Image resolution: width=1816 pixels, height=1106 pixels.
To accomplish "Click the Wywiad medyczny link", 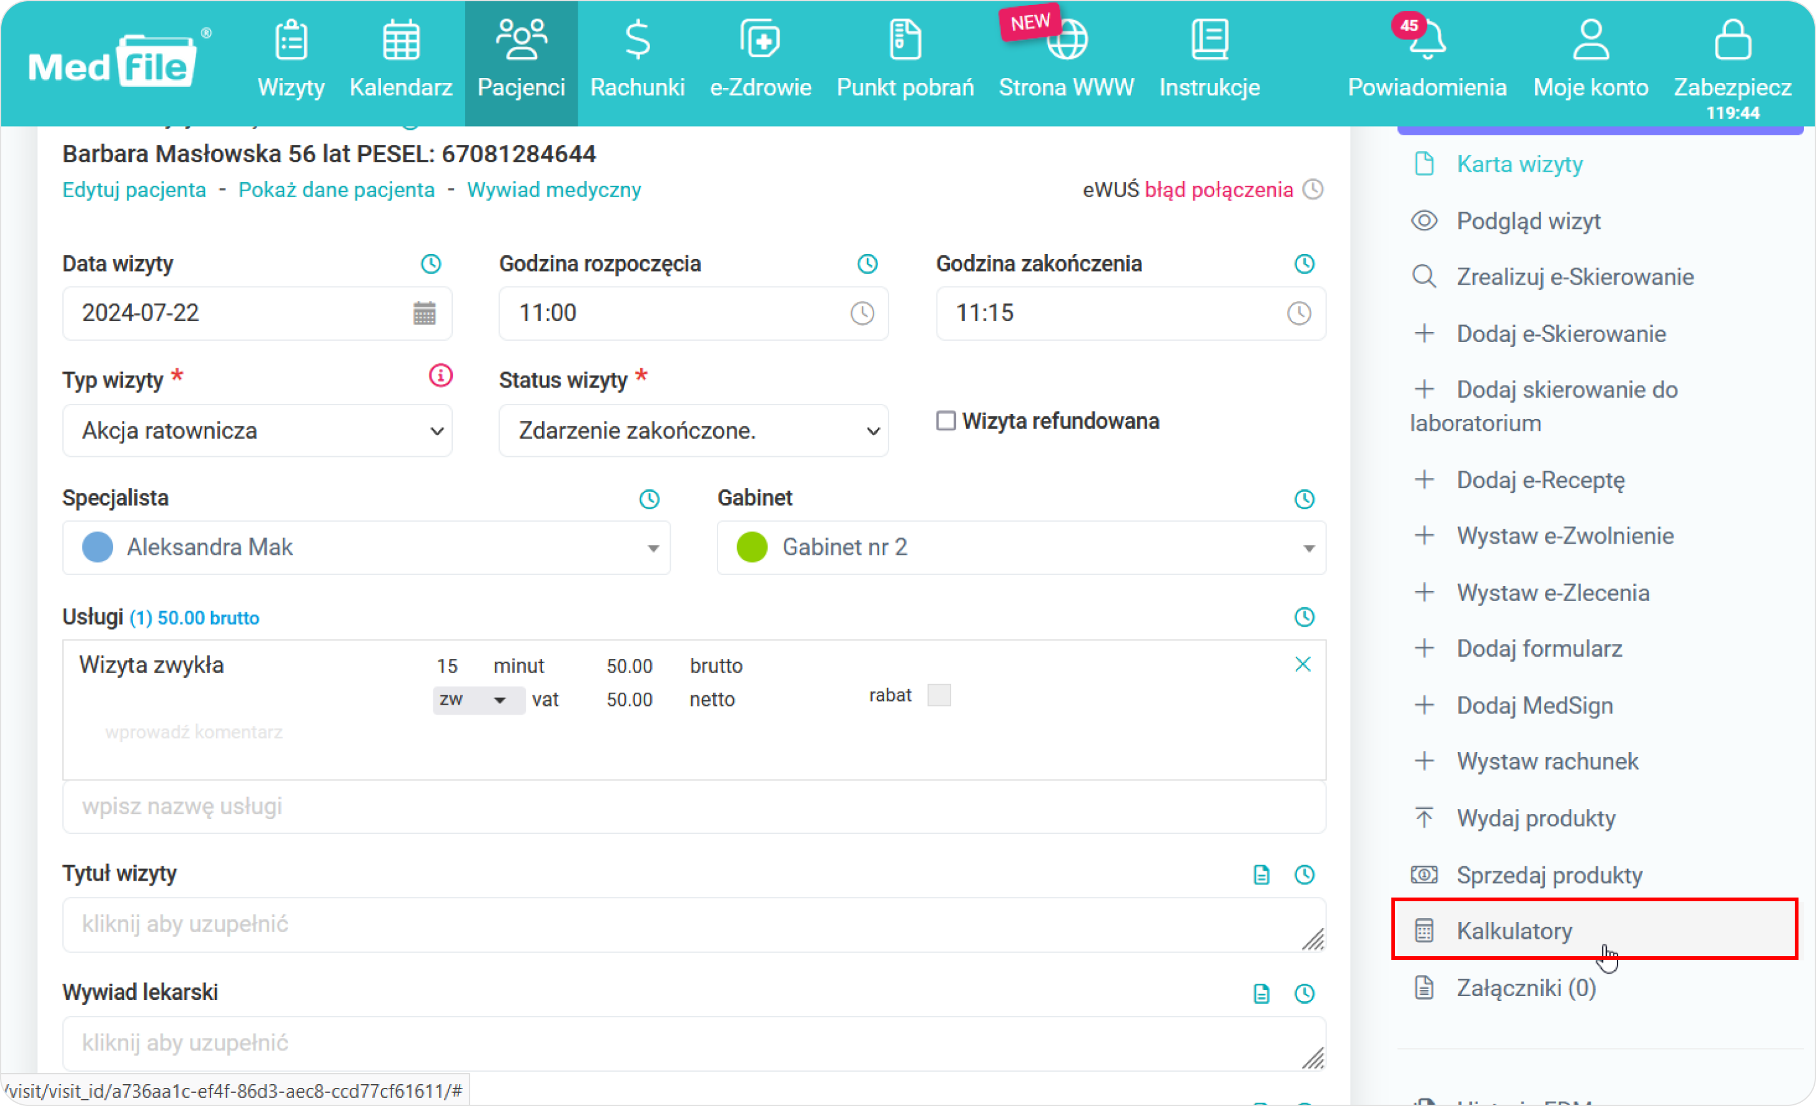I will pos(554,190).
